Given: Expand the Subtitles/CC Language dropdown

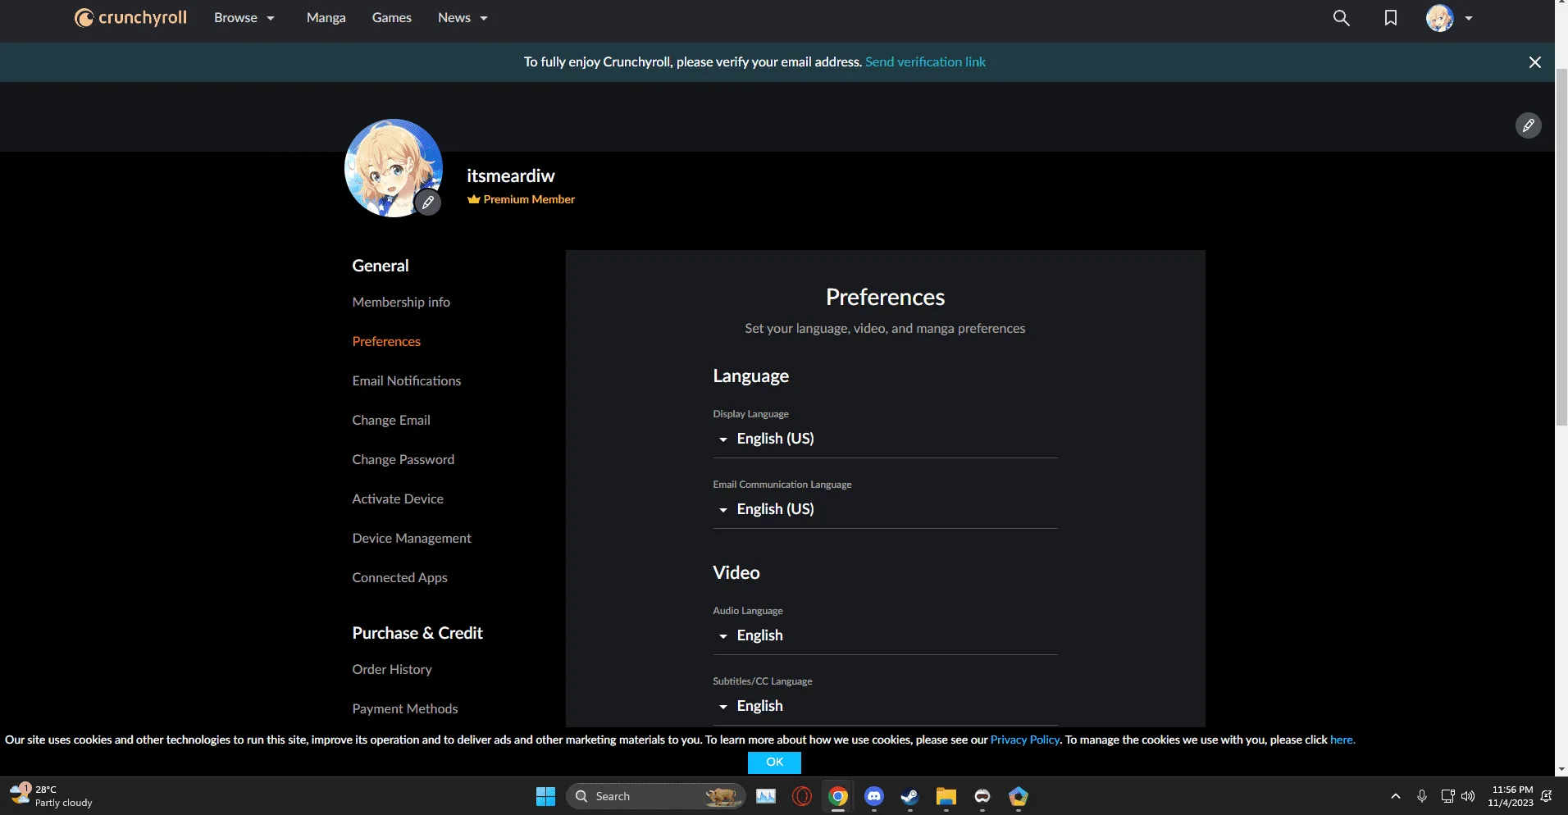Looking at the screenshot, I should (x=886, y=707).
